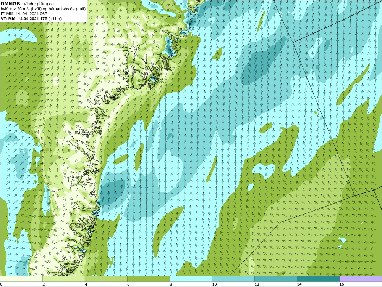Click the lavender legend swatch above 16 m/s

pos(361,279)
